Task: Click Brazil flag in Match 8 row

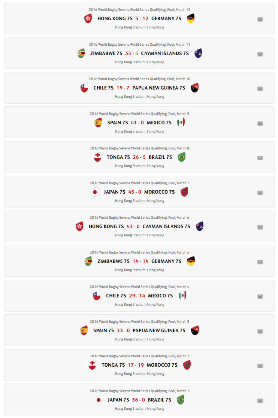Action: (181, 157)
